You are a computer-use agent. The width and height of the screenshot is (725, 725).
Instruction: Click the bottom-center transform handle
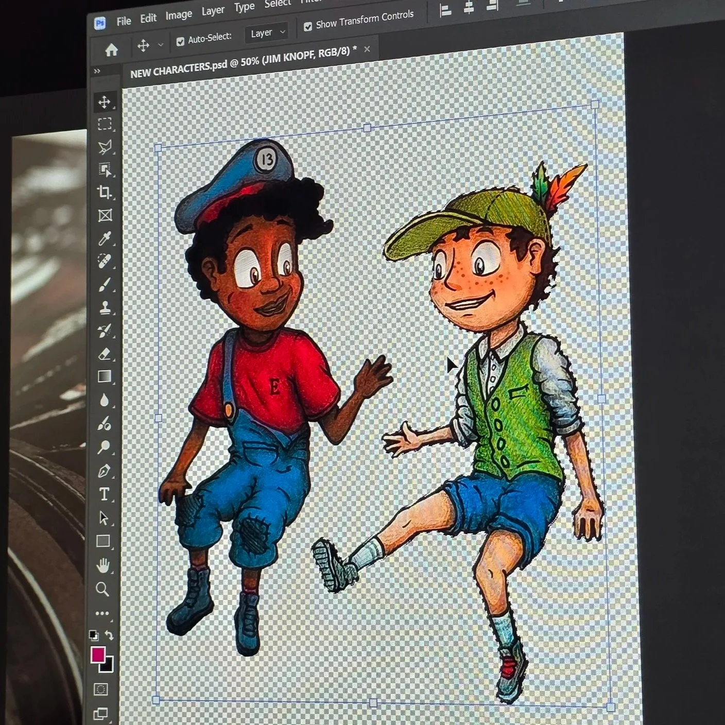(x=373, y=703)
